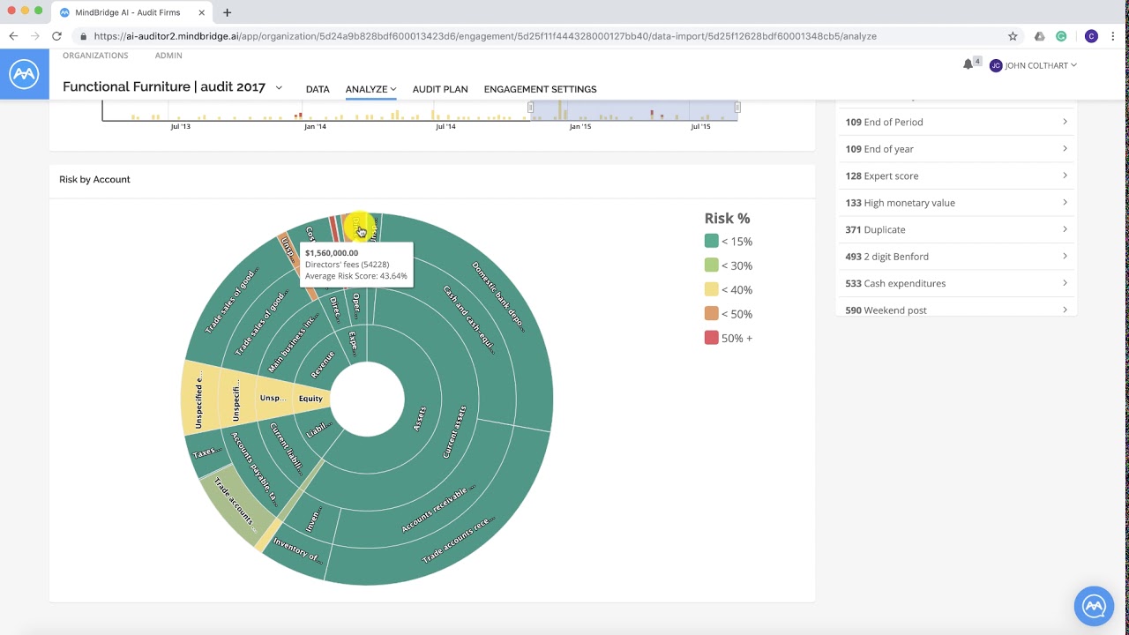Open Admin link in header
This screenshot has width=1129, height=635.
click(168, 56)
